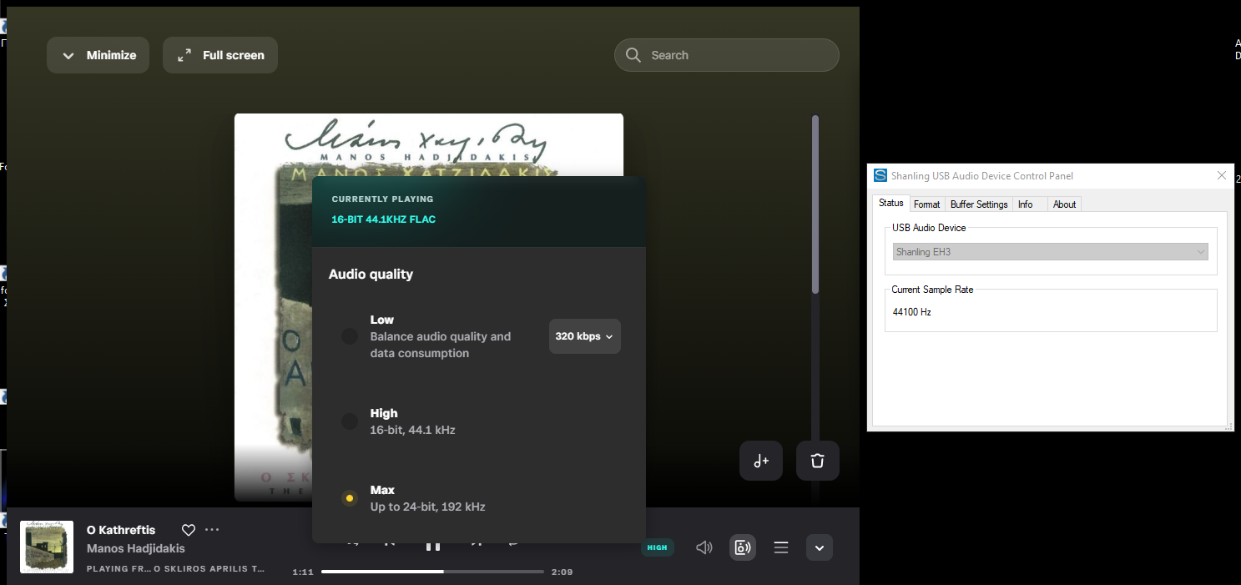This screenshot has height=585, width=1241.
Task: Click the add-to-playlist music note icon
Action: [x=760, y=461]
